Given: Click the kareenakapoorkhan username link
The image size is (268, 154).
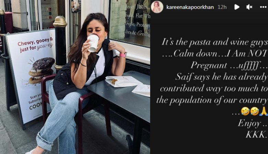Looking at the screenshot, I should click(190, 7).
